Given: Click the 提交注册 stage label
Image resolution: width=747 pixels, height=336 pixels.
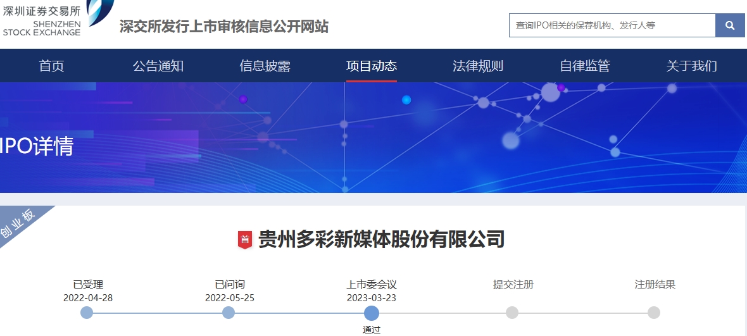Looking at the screenshot, I should (513, 285).
